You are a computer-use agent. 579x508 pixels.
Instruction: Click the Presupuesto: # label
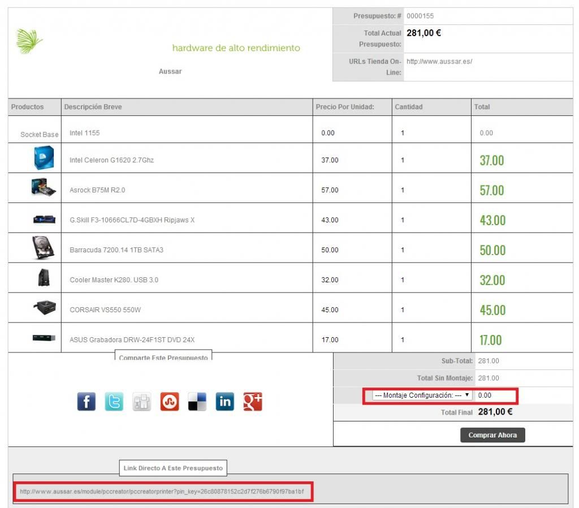[x=377, y=16]
